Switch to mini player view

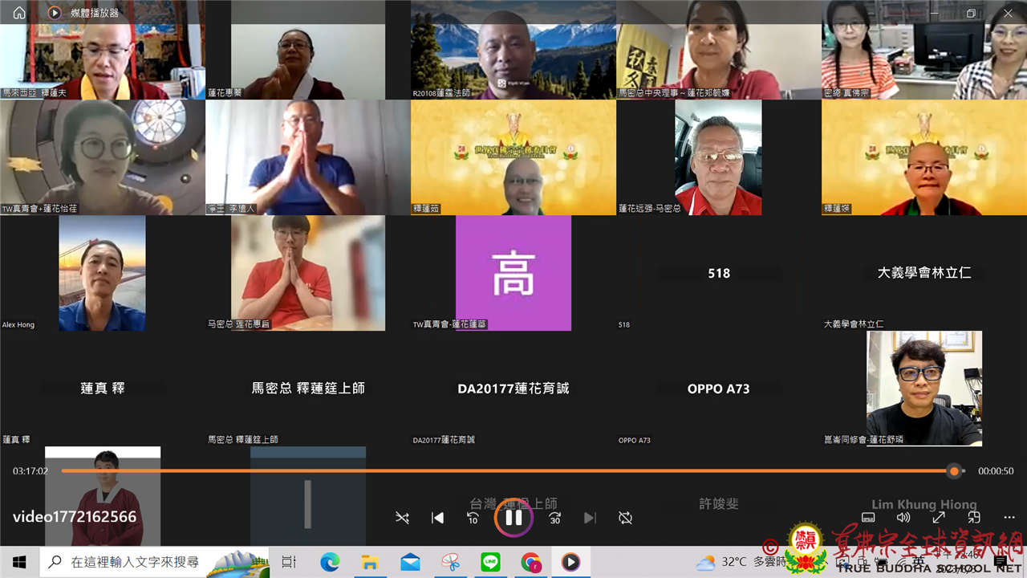[x=973, y=518]
